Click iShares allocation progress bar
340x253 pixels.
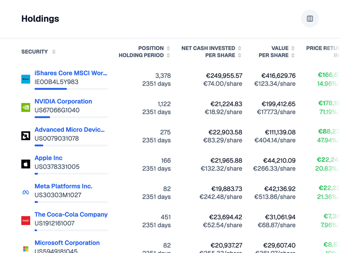pos(71,89)
